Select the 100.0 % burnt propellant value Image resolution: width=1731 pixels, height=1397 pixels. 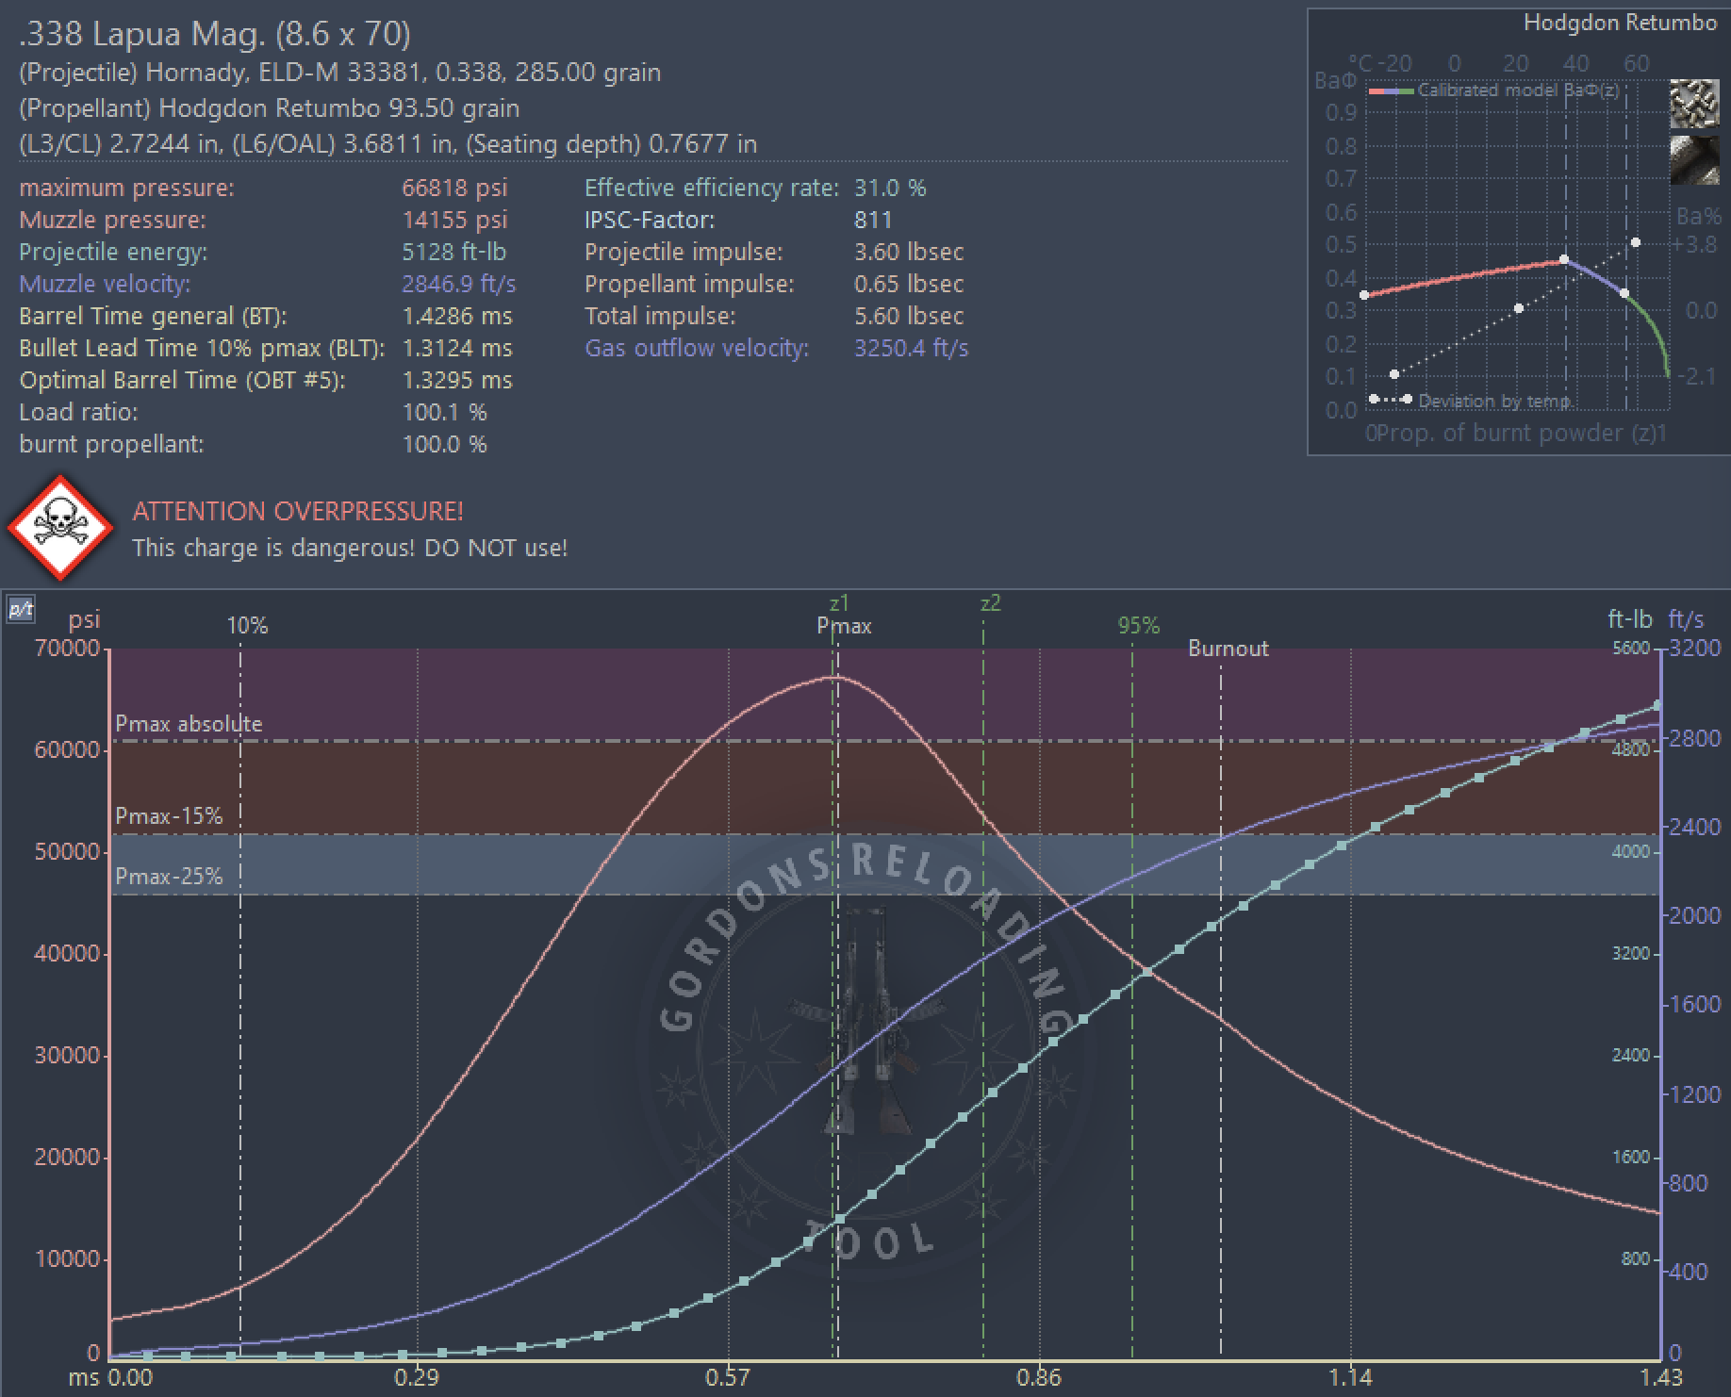pos(444,444)
